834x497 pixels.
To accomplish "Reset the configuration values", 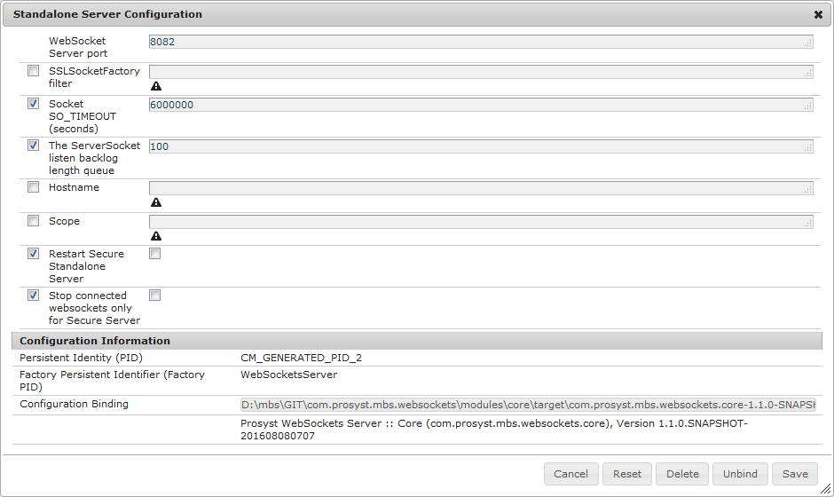I will (x=627, y=474).
